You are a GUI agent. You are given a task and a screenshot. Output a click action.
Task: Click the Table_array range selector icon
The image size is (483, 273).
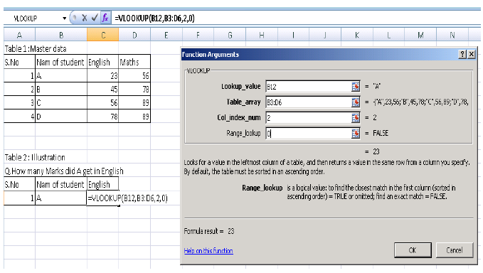(356, 102)
